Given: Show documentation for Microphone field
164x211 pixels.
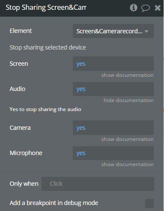Looking at the screenshot, I should tap(128, 164).
